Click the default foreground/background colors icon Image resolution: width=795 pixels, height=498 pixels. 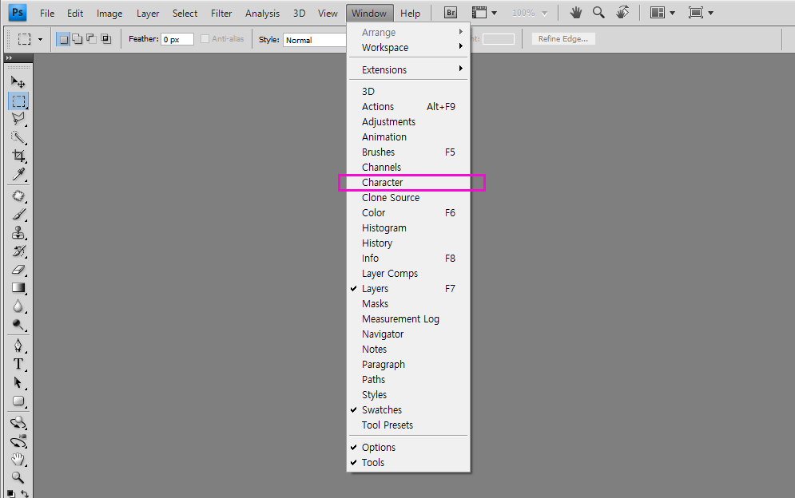tap(10, 493)
